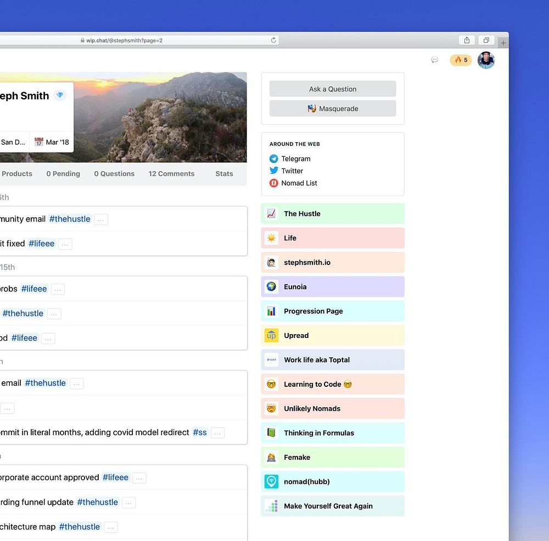The height and width of the screenshot is (541, 549).
Task: Click the nomad(hubb) wifi pin icon
Action: [271, 482]
